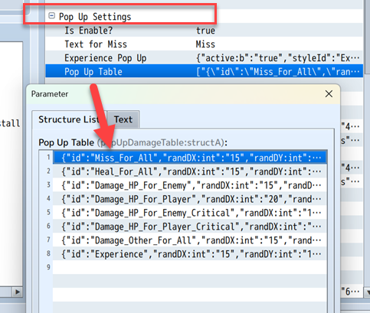Click the left panel scroll right arrow
Screen dimensions: 370x313
click(x=18, y=292)
